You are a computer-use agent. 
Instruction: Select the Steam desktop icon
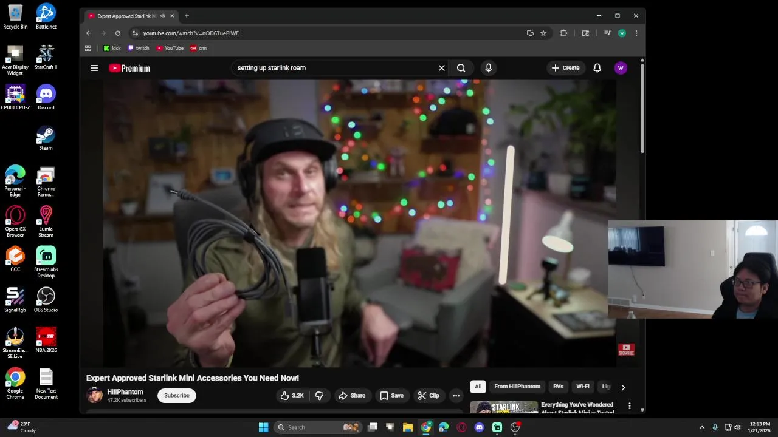tap(46, 138)
